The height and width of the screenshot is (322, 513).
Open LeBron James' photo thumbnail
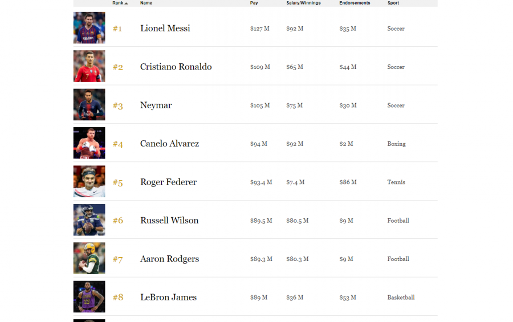(89, 297)
